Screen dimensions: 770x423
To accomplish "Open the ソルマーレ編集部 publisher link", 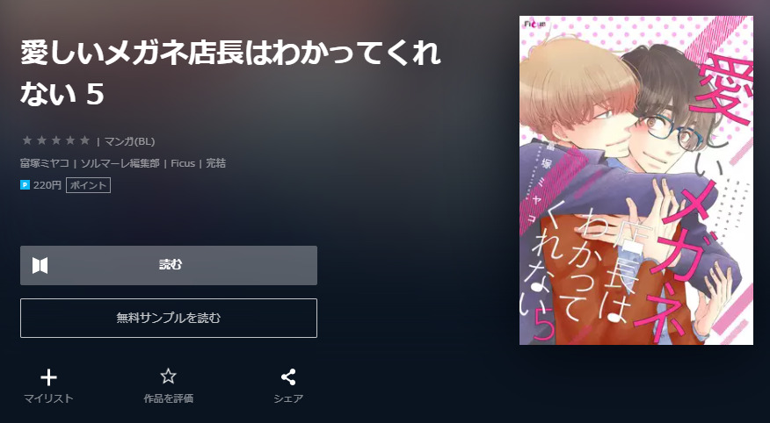I will [120, 163].
